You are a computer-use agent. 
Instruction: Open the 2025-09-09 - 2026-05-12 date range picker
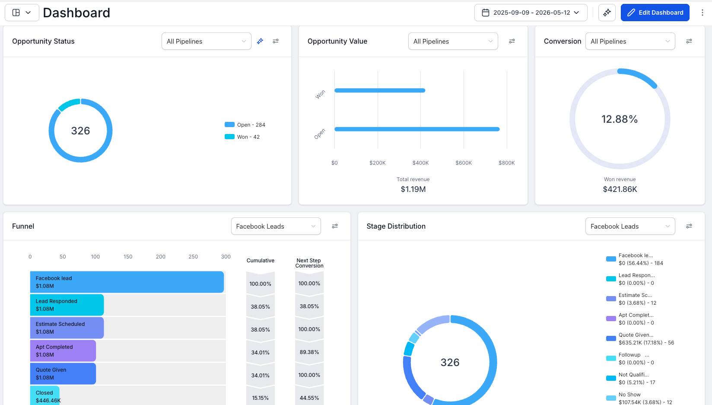pos(531,13)
